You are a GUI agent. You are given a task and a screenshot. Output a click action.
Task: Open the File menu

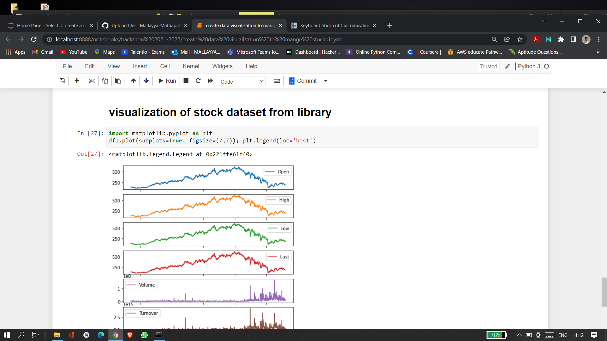click(x=67, y=66)
